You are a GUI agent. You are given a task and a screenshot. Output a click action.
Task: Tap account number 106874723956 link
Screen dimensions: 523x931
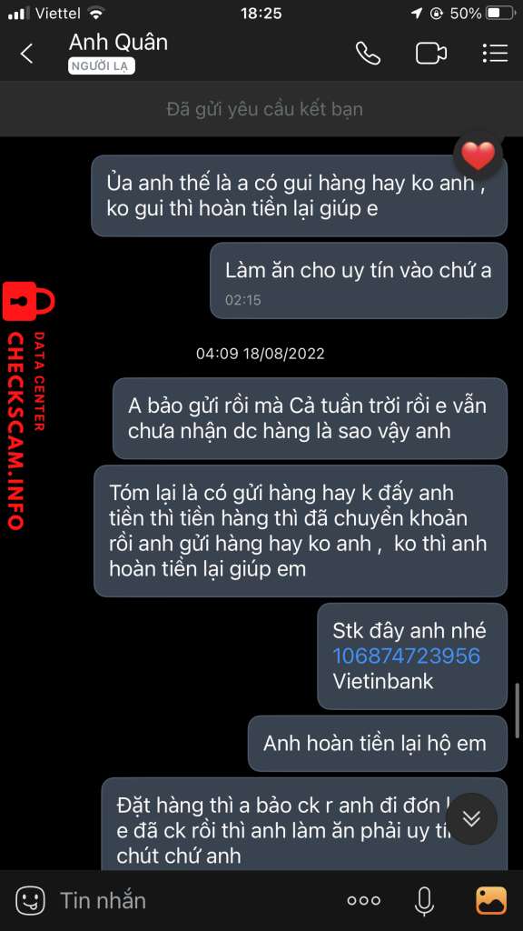(x=406, y=656)
